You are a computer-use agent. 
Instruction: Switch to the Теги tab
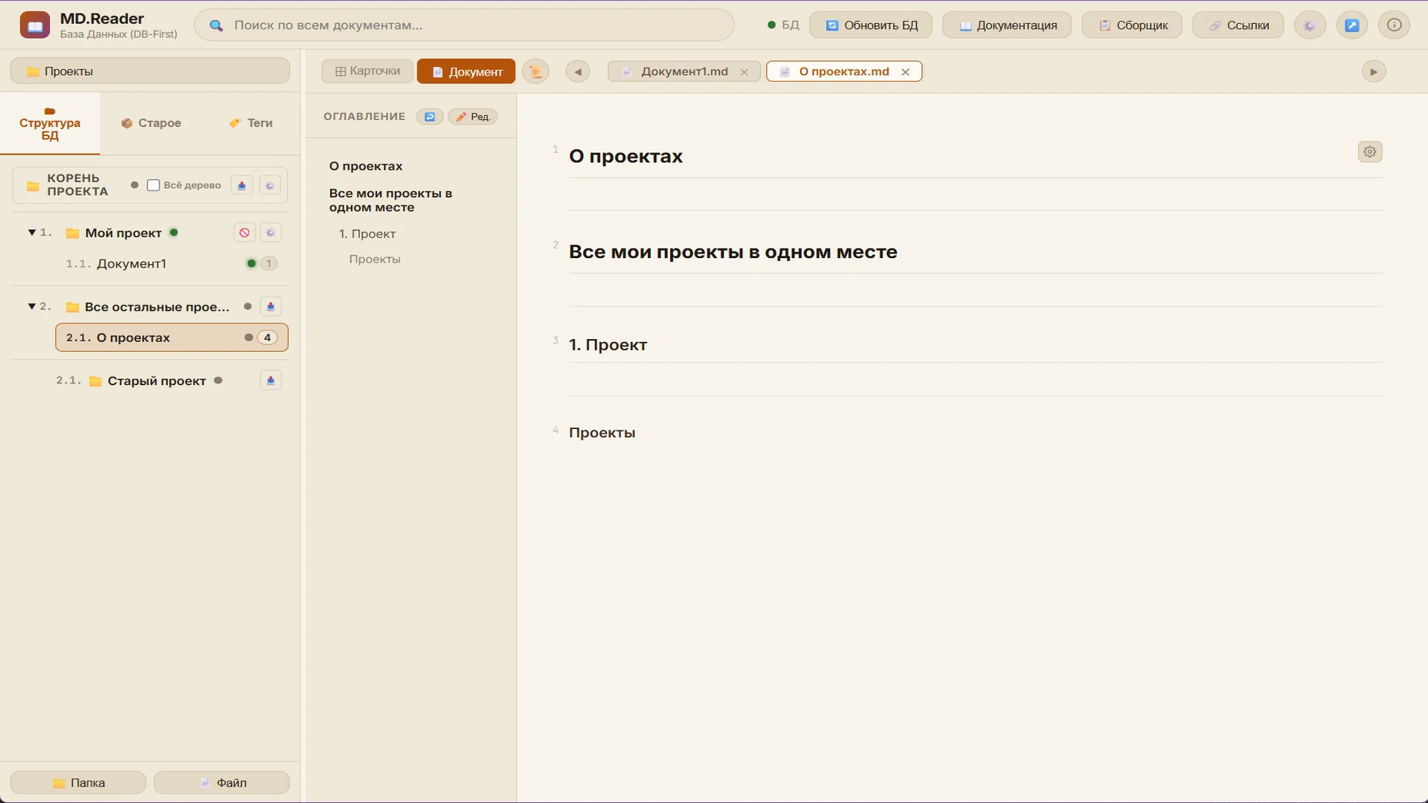tap(251, 123)
